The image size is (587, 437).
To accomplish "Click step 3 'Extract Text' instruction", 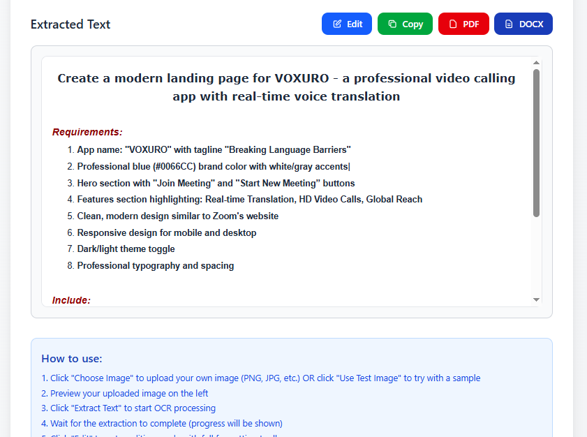I will (128, 408).
